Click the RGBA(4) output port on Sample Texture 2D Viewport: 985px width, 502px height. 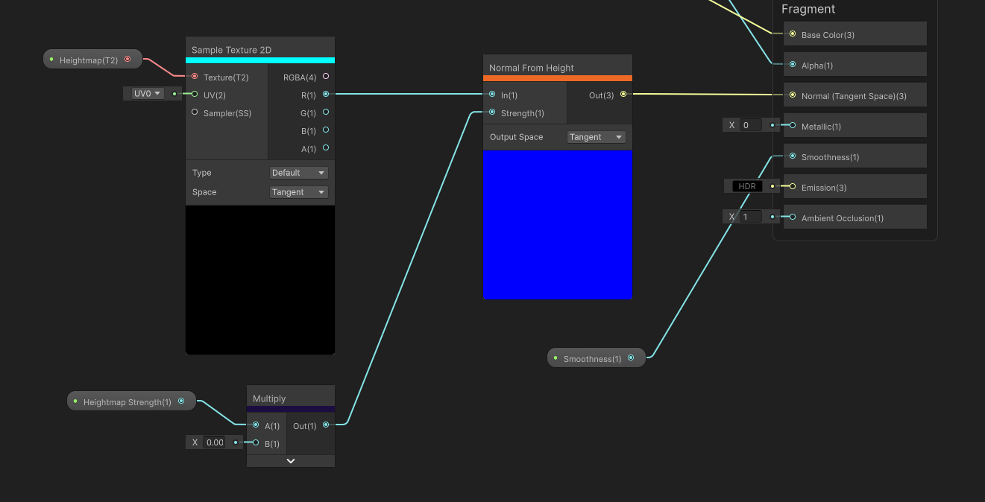pos(326,77)
